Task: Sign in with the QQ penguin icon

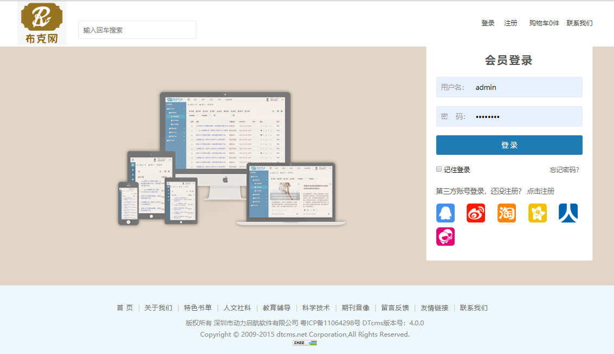Action: click(x=445, y=213)
